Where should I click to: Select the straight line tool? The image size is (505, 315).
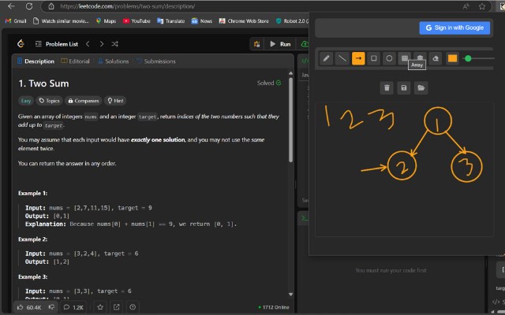pyautogui.click(x=342, y=58)
